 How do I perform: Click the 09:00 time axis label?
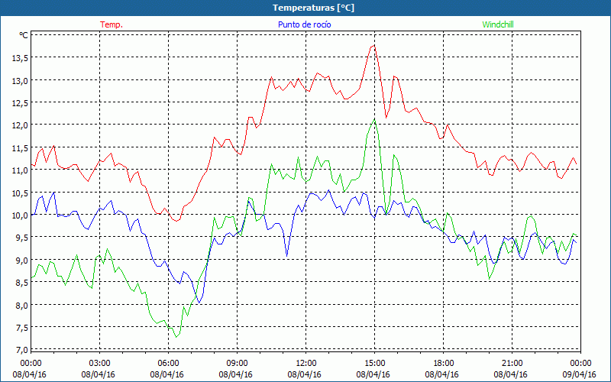(237, 364)
